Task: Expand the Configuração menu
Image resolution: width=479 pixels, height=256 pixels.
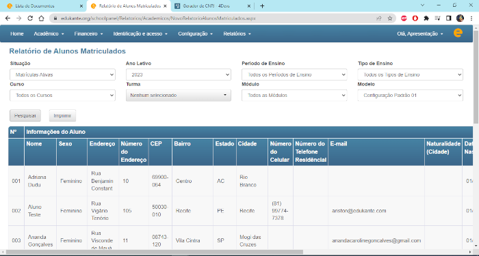Action: (x=195, y=33)
